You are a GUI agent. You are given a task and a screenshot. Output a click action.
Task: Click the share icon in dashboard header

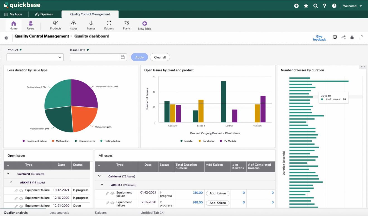point(343,38)
